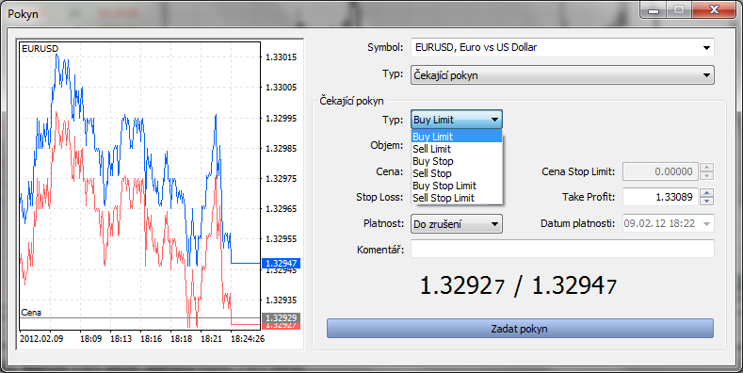This screenshot has height=373, width=743.
Task: Click the 2012.02.09 date axis label
Action: [41, 339]
